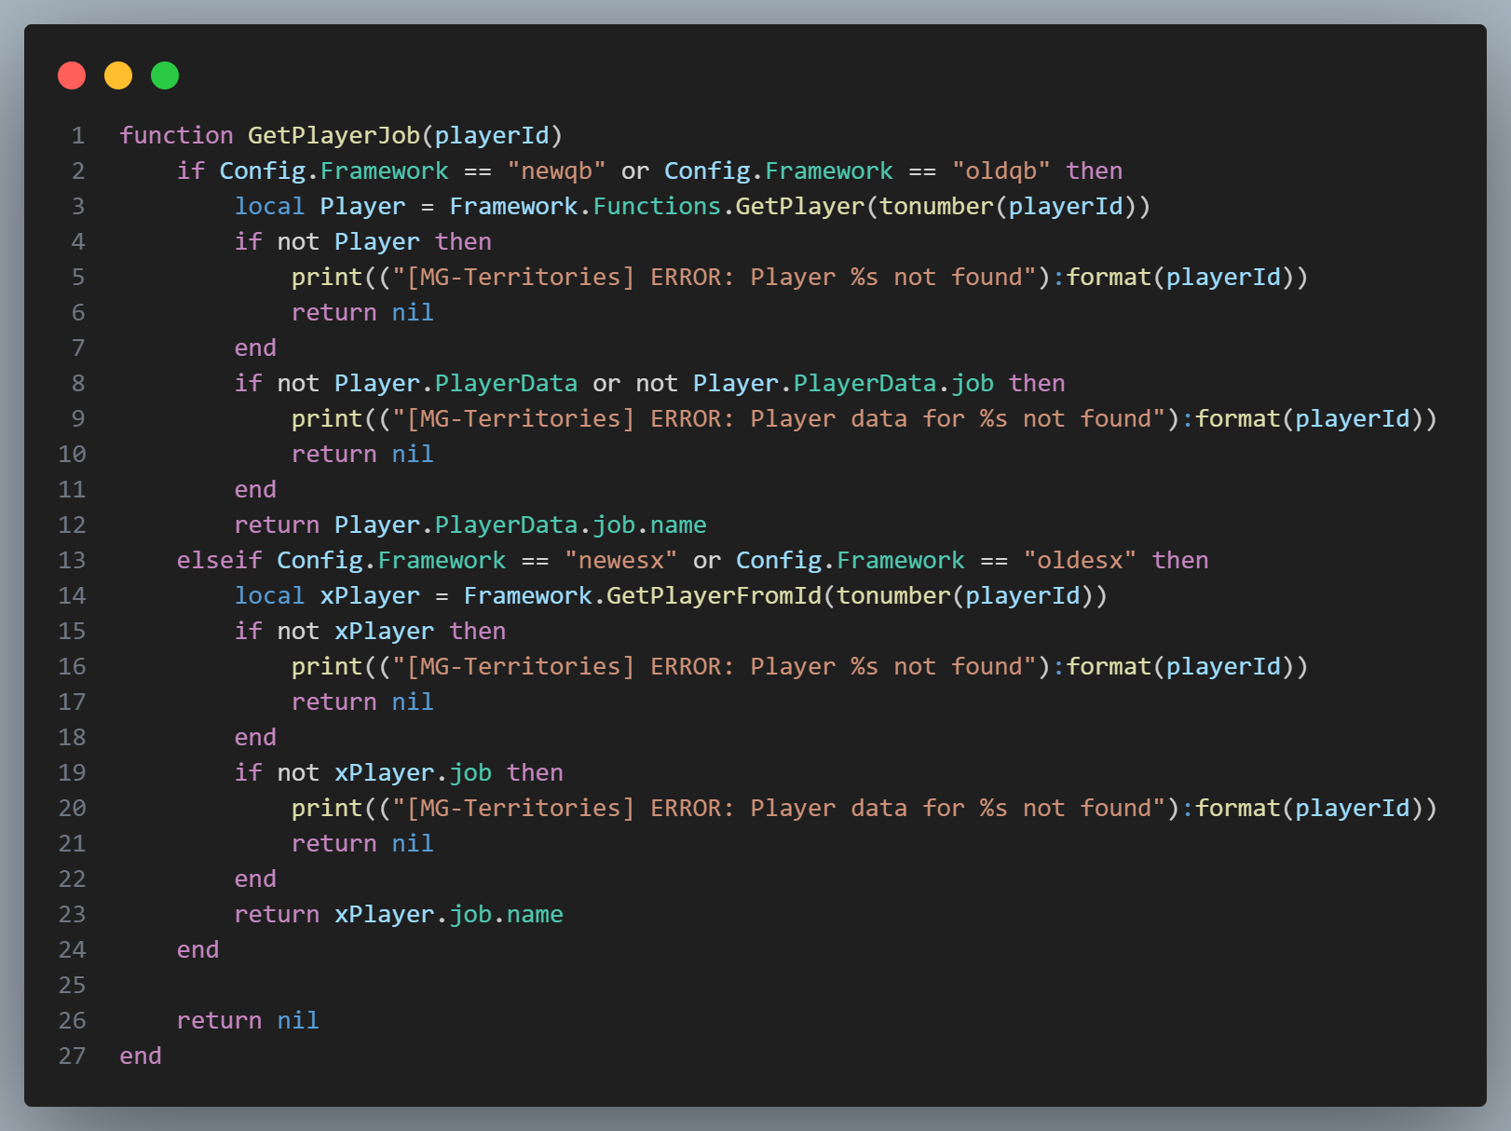Click the red close dot
The width and height of the screenshot is (1511, 1131).
[x=72, y=75]
